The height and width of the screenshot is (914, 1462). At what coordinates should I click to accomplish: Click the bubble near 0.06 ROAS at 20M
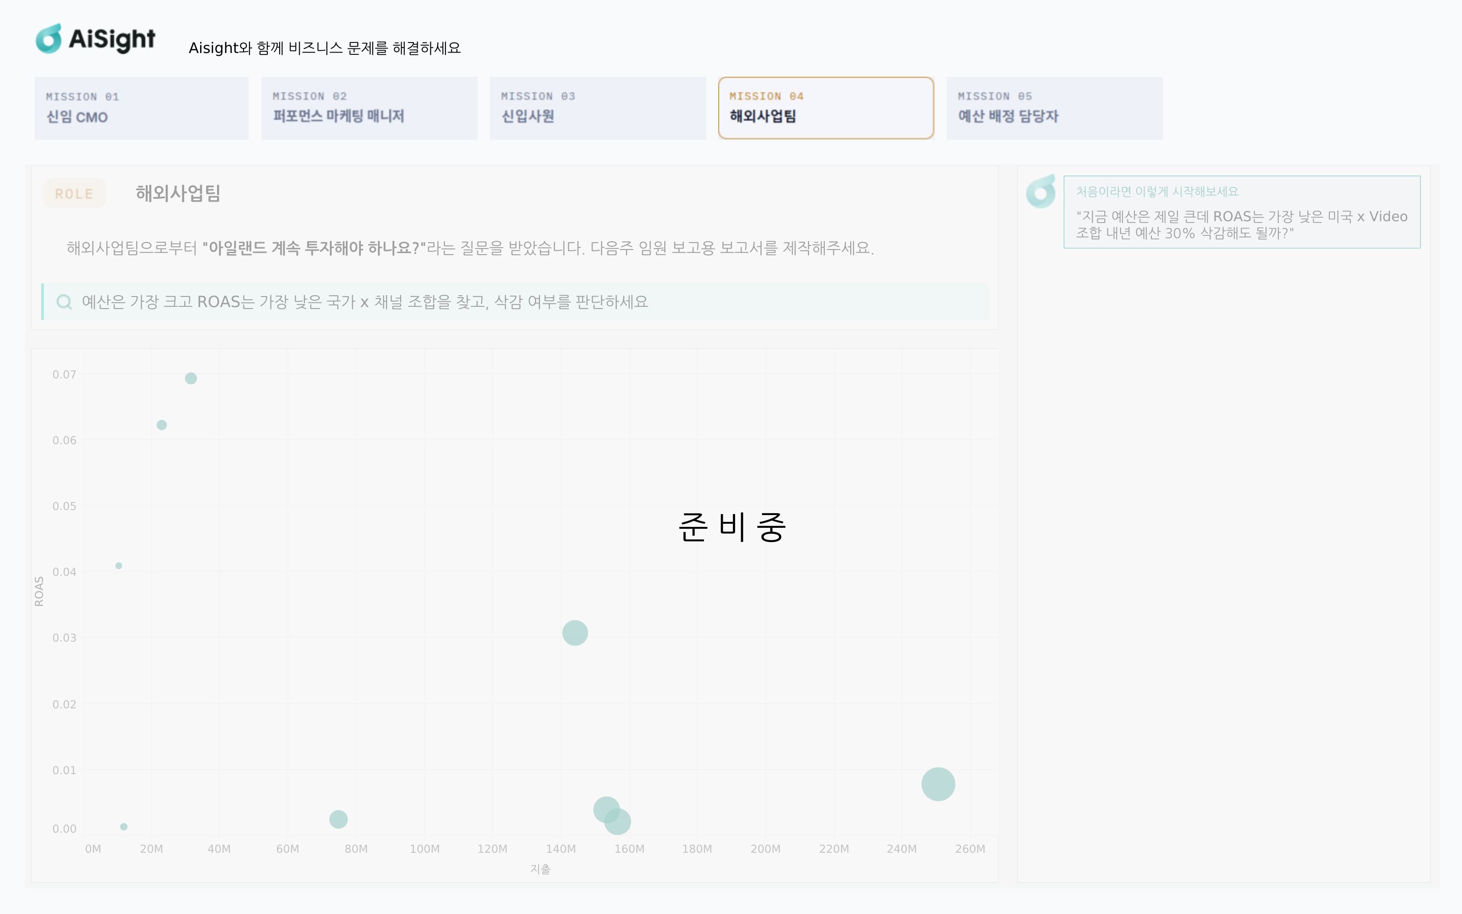(161, 425)
